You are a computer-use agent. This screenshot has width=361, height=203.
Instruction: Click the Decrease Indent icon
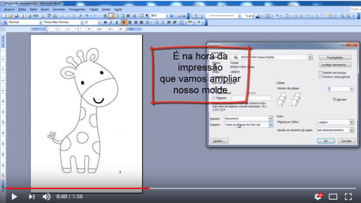(x=169, y=22)
